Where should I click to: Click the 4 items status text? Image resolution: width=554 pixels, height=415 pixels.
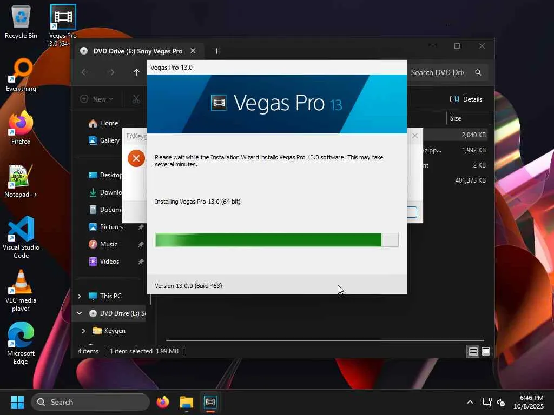(x=88, y=351)
